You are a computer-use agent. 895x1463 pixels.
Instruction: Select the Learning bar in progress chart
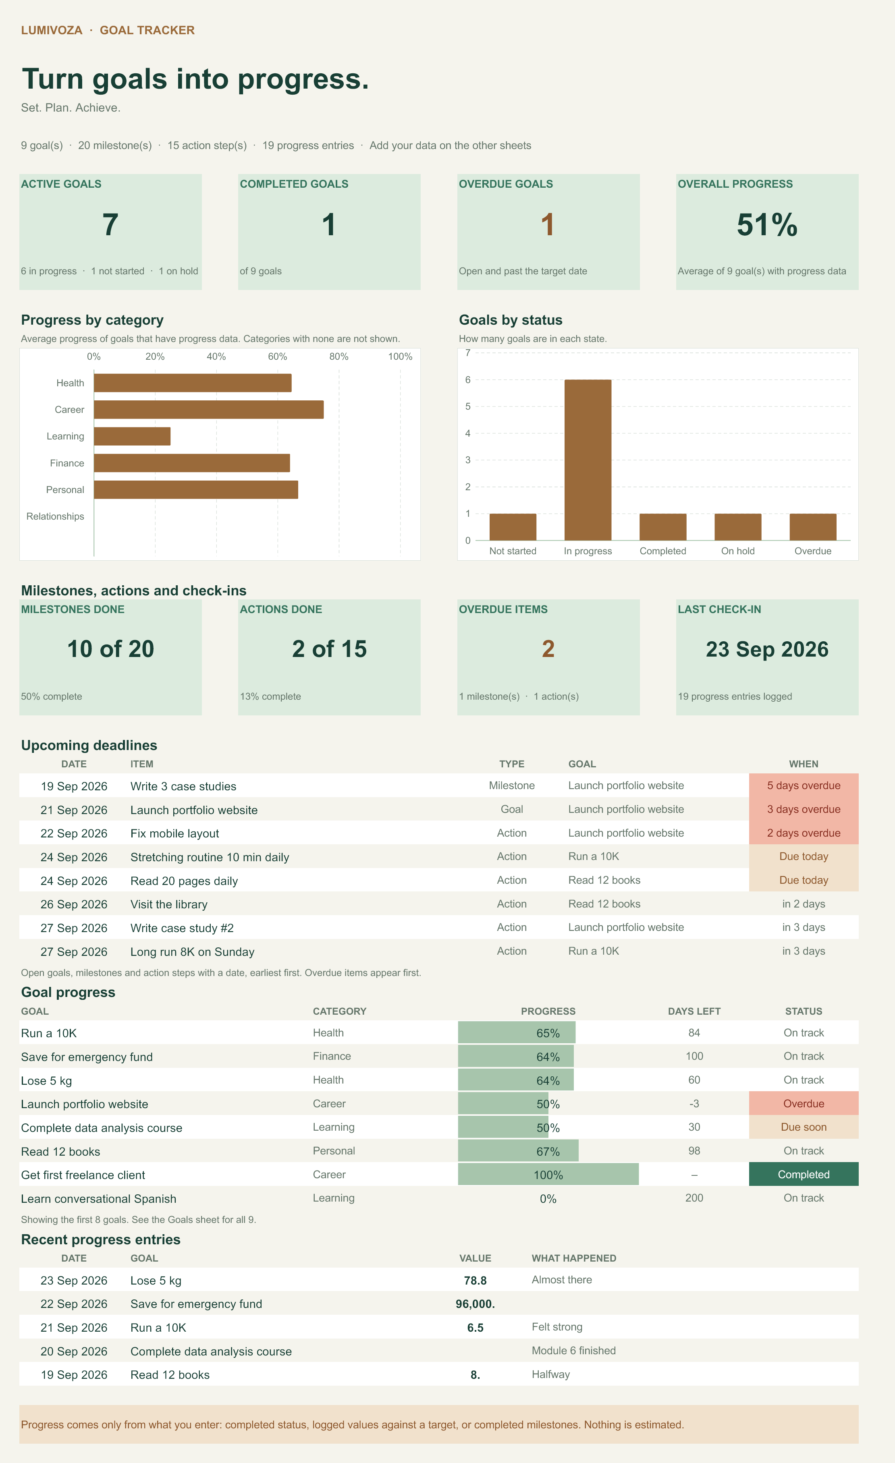click(132, 436)
